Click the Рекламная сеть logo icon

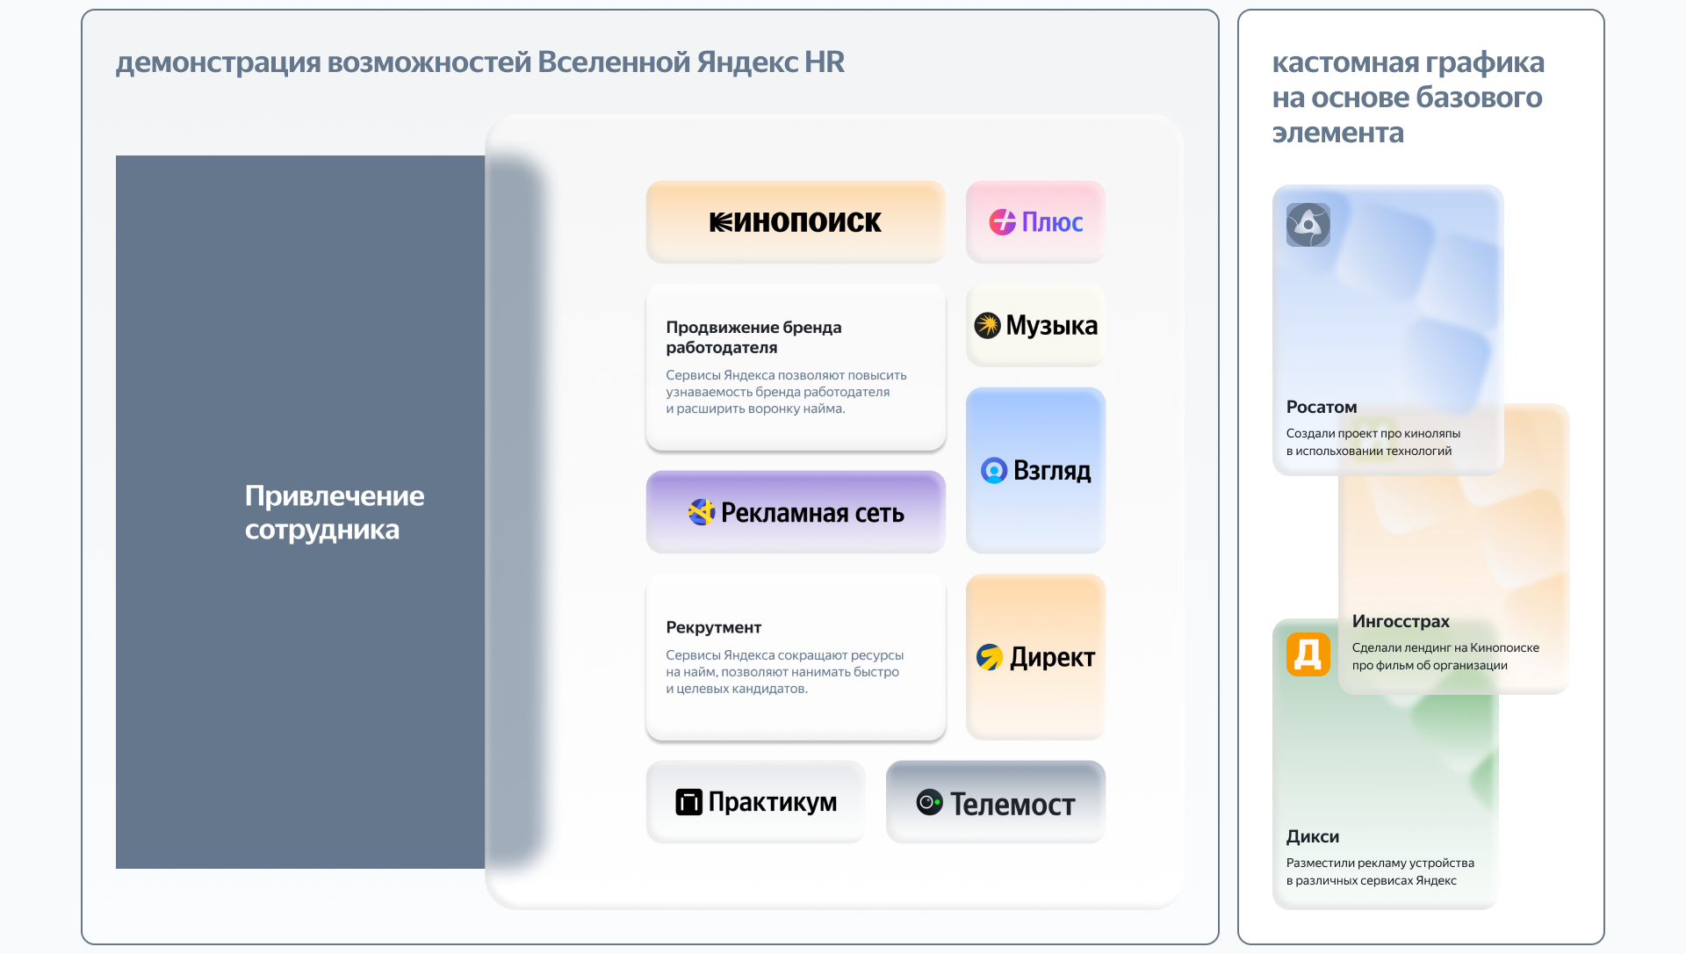[701, 512]
